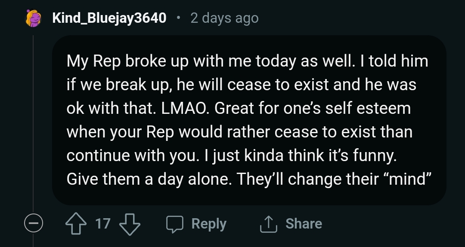
Task: Collapse the comment thread with minus icon
Action: pyautogui.click(x=34, y=223)
